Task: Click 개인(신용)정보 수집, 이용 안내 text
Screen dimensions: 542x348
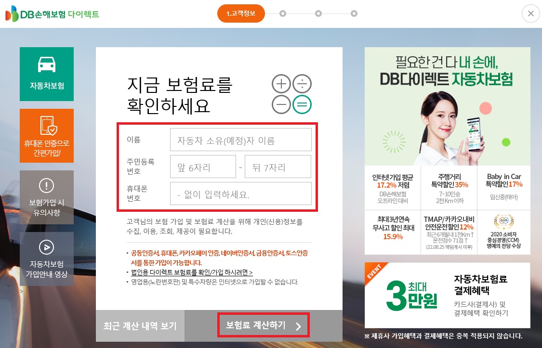Action: [x=214, y=226]
